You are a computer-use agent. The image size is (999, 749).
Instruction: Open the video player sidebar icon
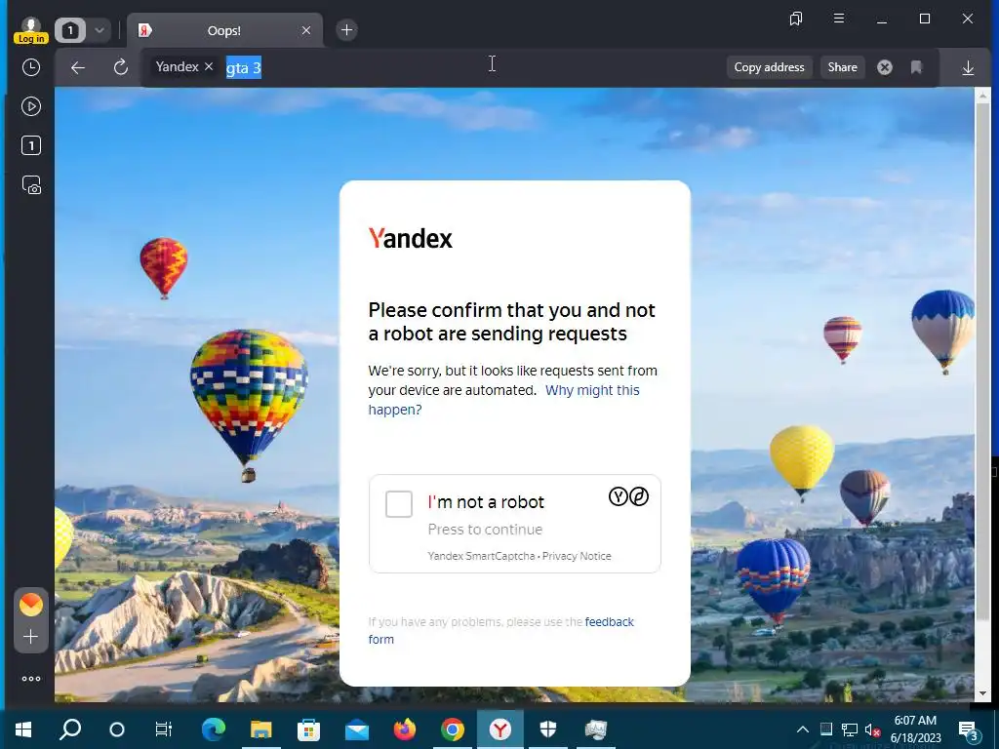click(x=30, y=106)
